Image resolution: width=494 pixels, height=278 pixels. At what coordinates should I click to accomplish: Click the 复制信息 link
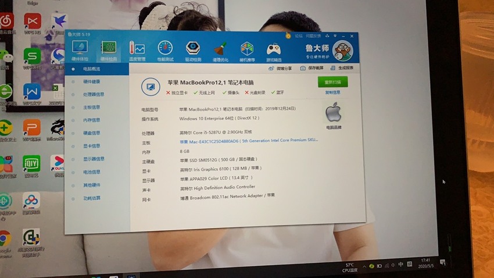click(x=332, y=92)
